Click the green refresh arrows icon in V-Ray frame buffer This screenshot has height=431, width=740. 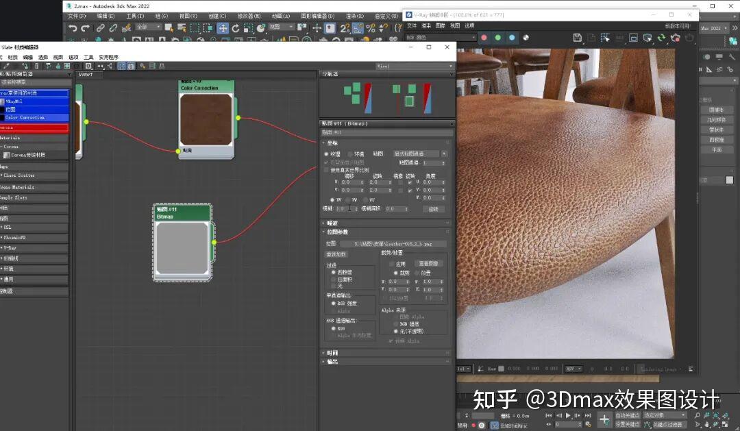click(661, 37)
